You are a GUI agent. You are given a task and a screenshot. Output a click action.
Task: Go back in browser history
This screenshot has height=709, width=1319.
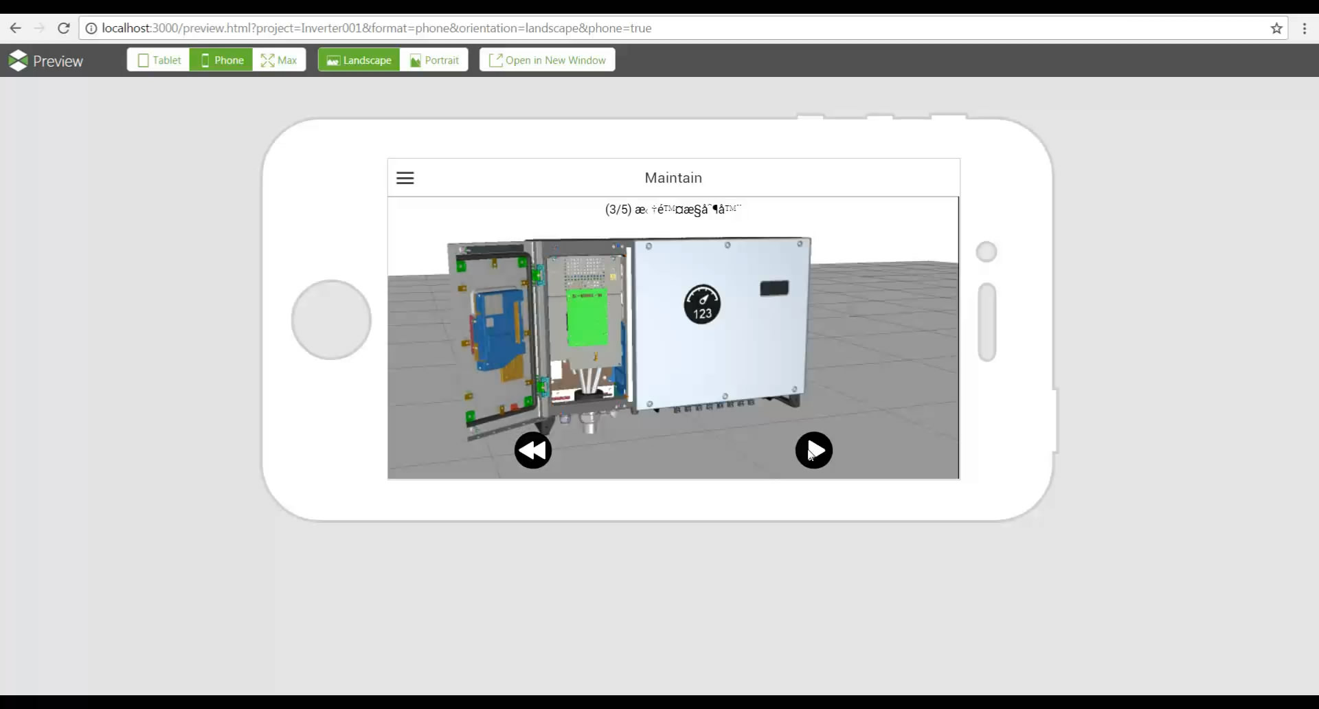(x=15, y=28)
